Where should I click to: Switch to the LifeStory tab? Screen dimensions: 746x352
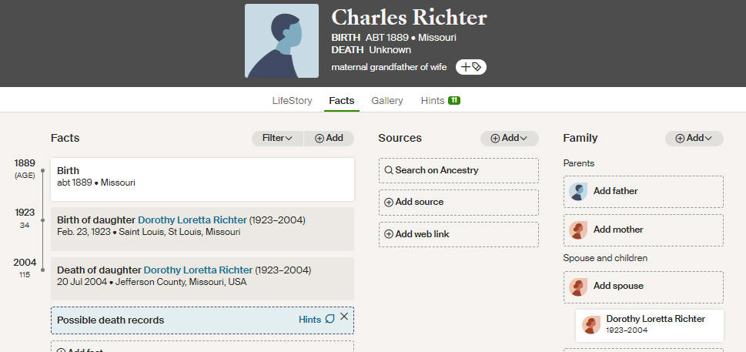(x=292, y=101)
